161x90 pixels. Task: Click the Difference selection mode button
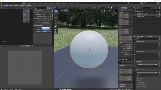[22, 5]
